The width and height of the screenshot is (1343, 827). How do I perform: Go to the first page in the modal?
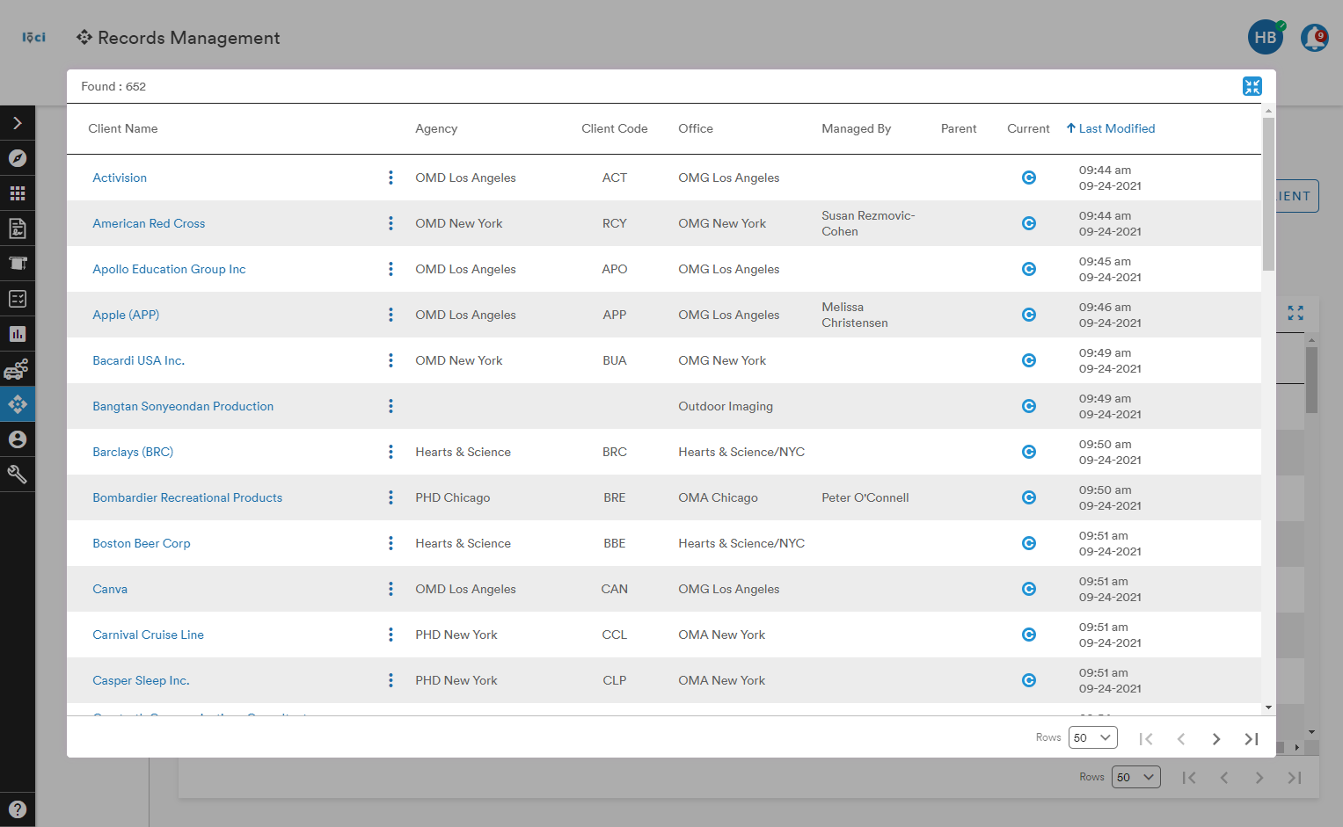(1146, 739)
